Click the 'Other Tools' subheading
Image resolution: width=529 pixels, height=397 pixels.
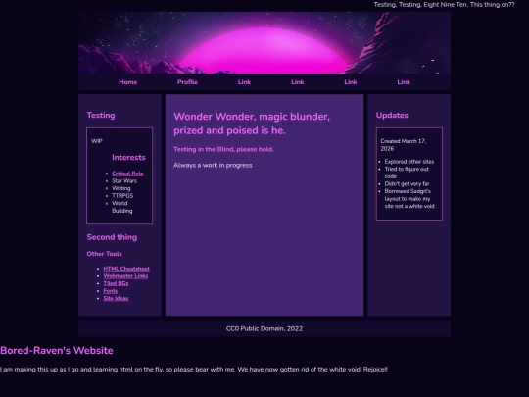pos(104,254)
